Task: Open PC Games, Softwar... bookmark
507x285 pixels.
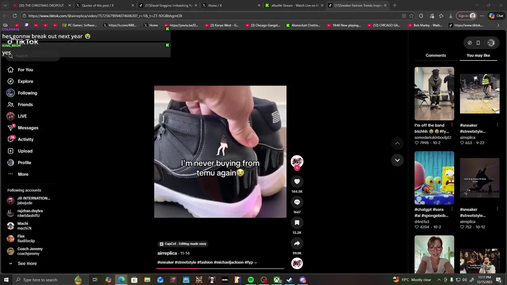Action: tap(80, 25)
